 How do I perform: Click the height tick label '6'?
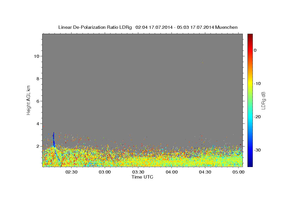pos(37,101)
